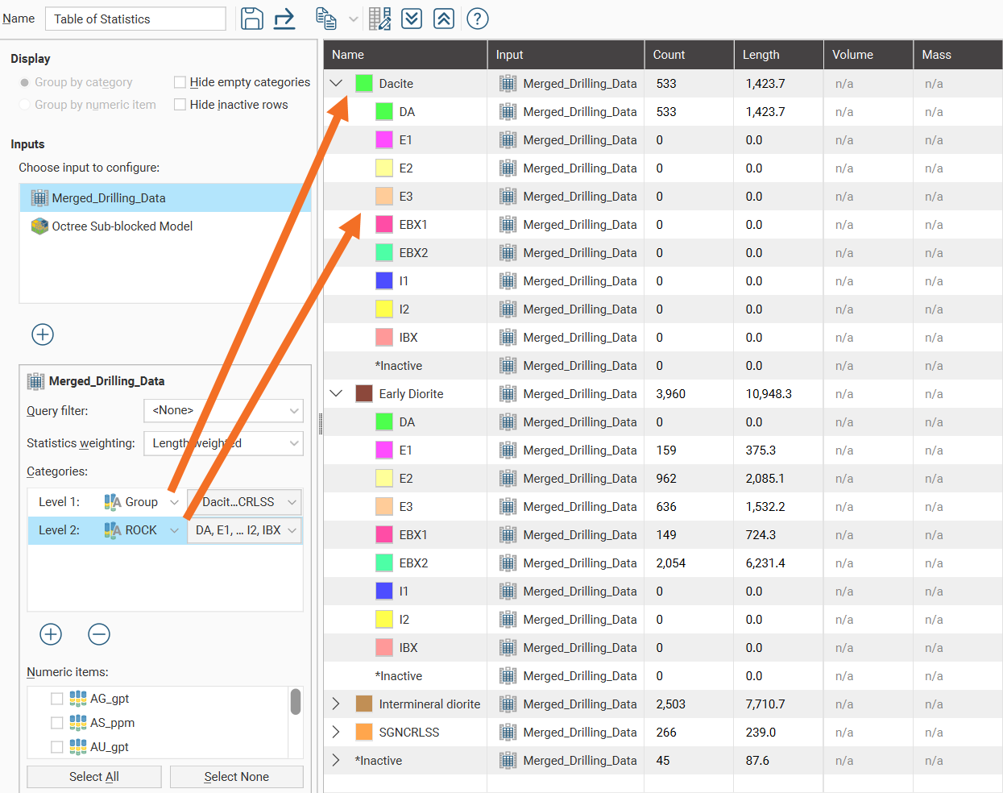1003x793 pixels.
Task: Click the plus icon below the Inputs list
Action: (x=43, y=334)
